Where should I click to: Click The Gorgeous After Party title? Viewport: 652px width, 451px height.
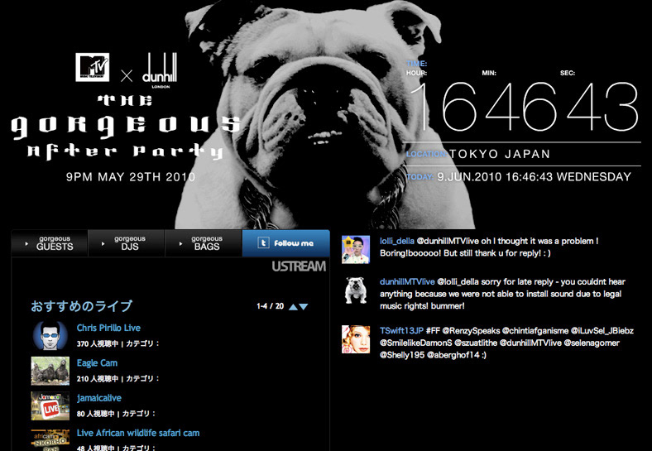point(126,127)
